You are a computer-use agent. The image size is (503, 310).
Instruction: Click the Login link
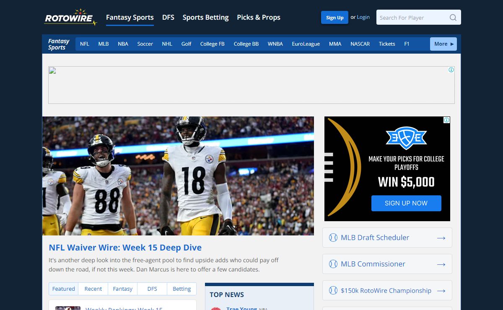(363, 17)
